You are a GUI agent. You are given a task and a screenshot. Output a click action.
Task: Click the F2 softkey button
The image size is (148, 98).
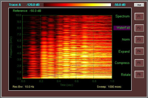(x=139, y=28)
